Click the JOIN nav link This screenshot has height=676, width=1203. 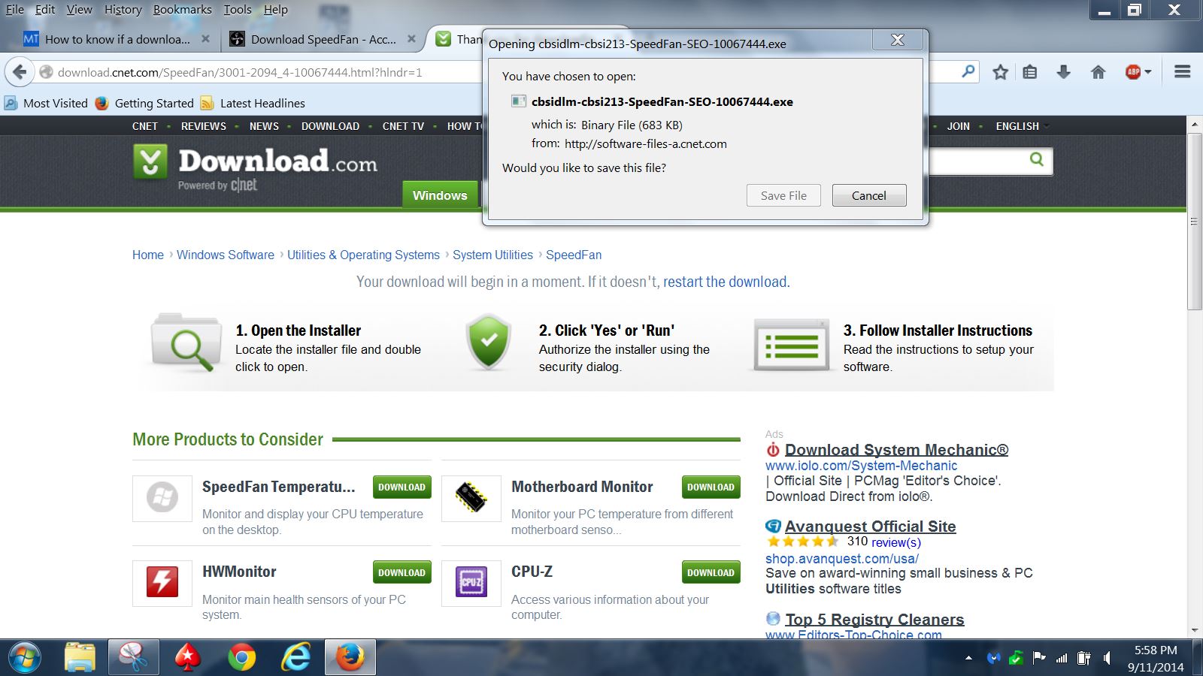tap(958, 126)
